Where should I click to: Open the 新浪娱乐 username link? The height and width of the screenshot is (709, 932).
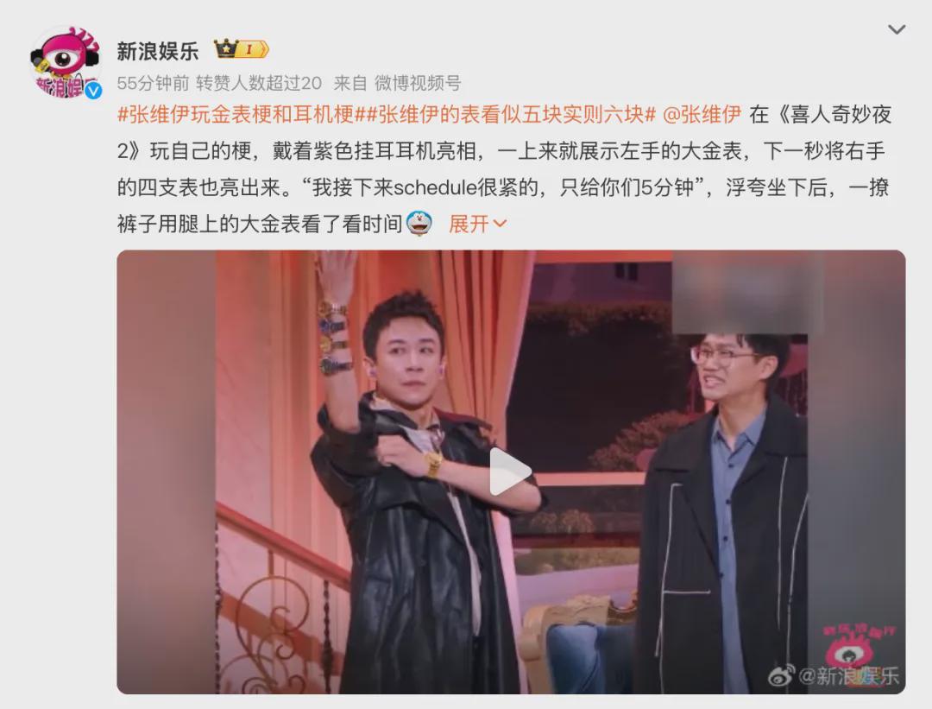158,51
